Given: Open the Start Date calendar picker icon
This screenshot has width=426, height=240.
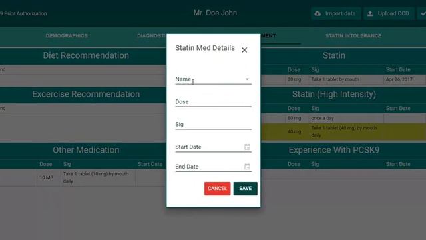Looking at the screenshot, I should pos(247,147).
